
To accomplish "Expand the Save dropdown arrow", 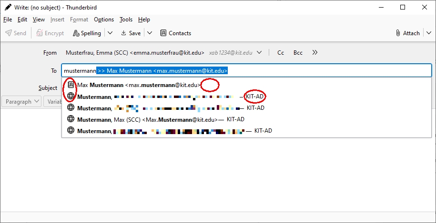I will coord(150,33).
